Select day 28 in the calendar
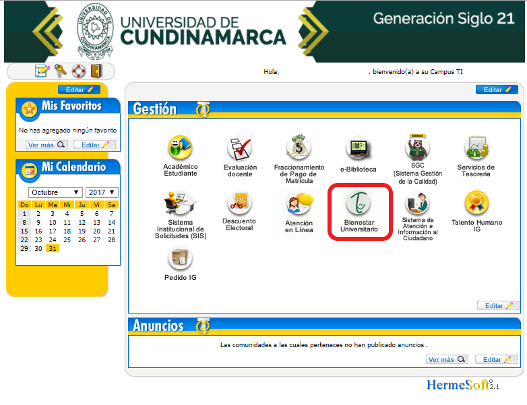Viewport: 527px width, 405px height. tap(112, 240)
